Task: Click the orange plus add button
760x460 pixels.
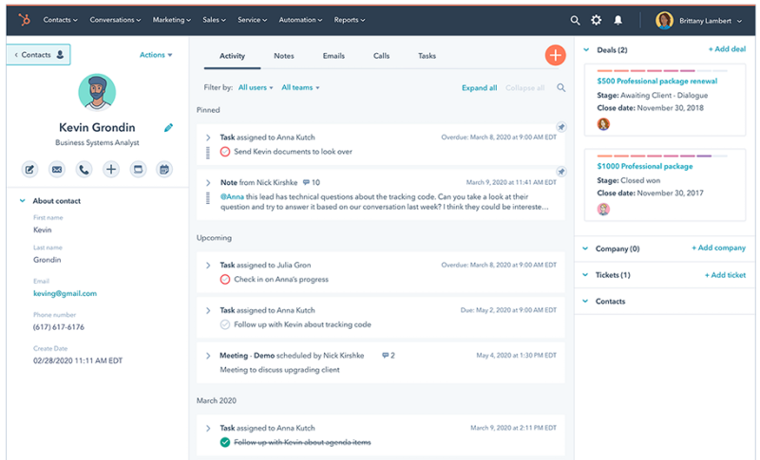Action: point(556,55)
